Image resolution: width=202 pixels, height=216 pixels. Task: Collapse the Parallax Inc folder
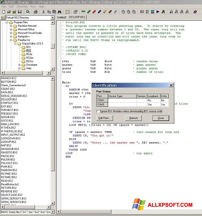pos(11,40)
